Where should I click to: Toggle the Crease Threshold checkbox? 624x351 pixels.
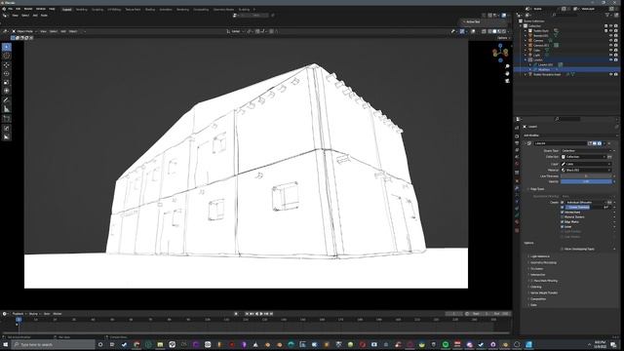563,207
